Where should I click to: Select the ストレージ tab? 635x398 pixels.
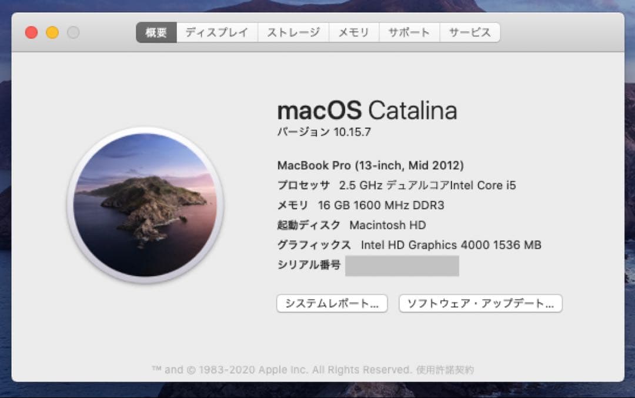tap(293, 32)
